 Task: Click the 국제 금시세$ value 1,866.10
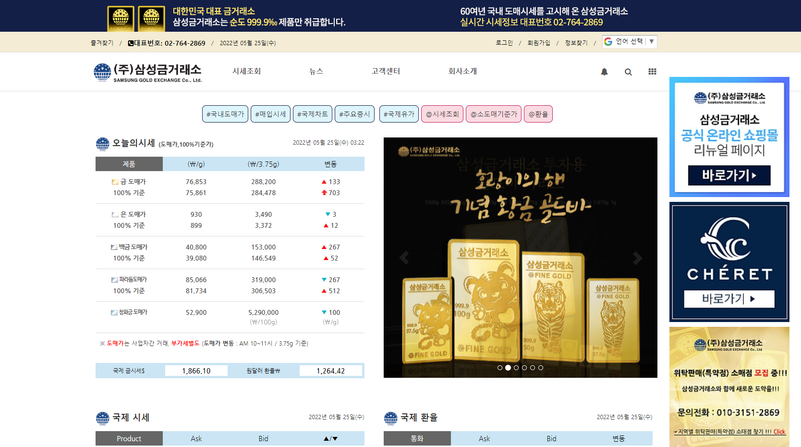coord(196,371)
